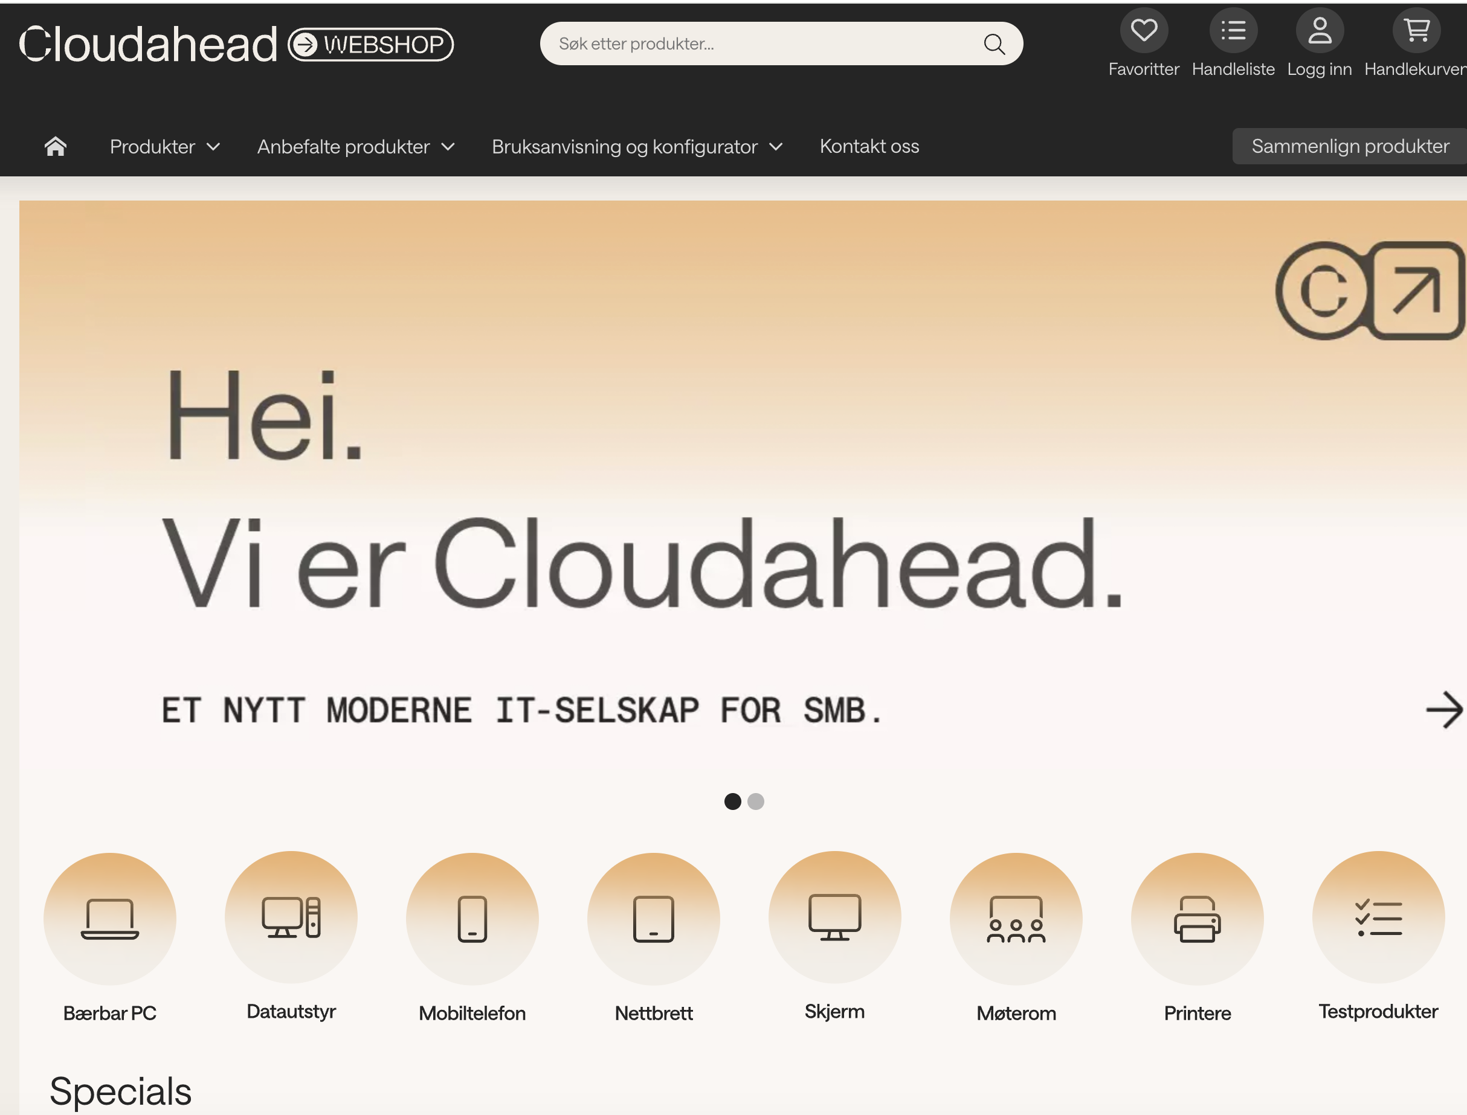
Task: Open the Favoritter heart icon
Action: click(1143, 31)
